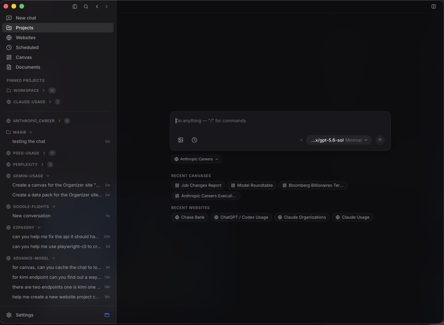Collapse the M4AIR project
Screen dimensions: 444x325
[31, 132]
